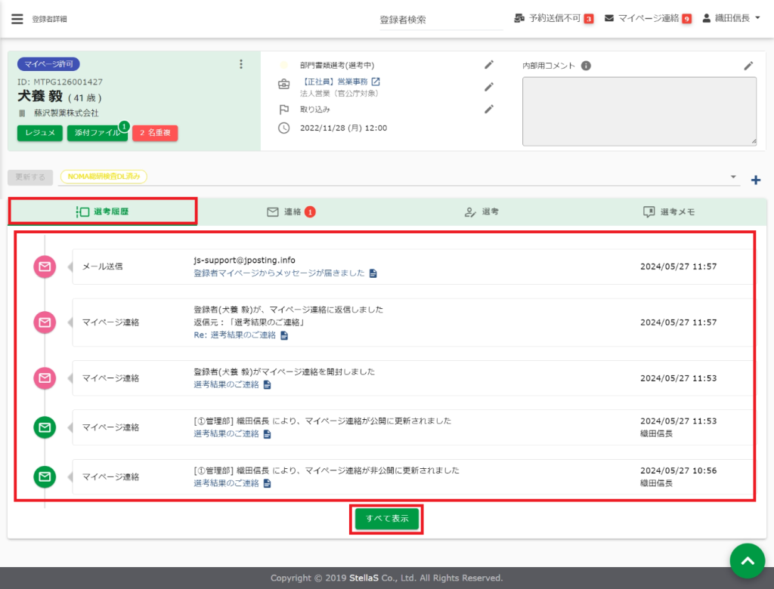Edit the selection status with pencil icon

[489, 65]
